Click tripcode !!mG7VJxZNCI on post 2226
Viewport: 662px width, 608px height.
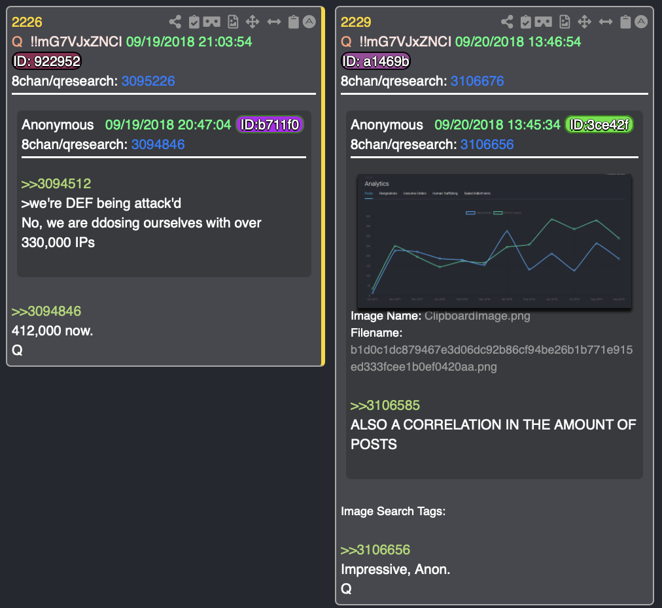point(76,42)
